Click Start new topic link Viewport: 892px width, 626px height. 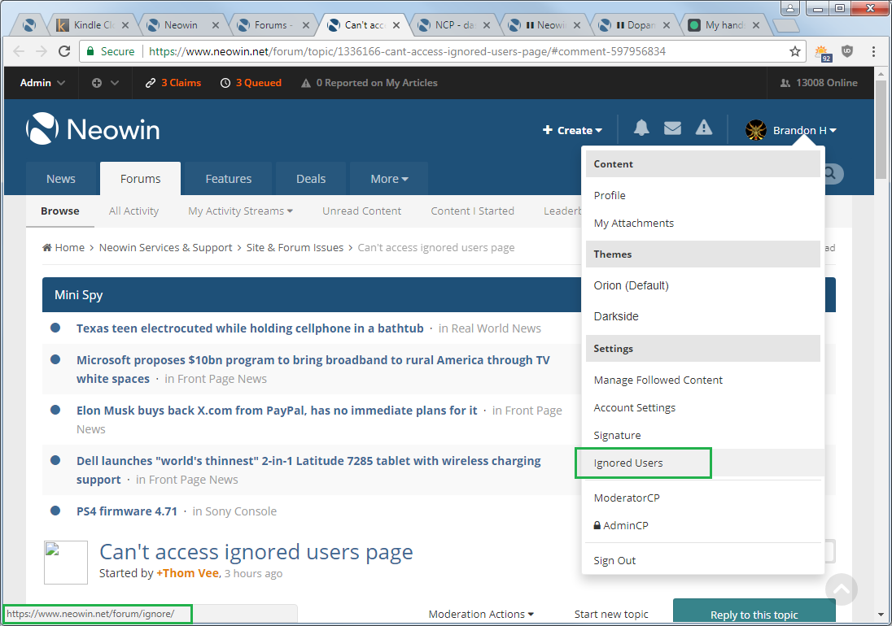(x=611, y=614)
